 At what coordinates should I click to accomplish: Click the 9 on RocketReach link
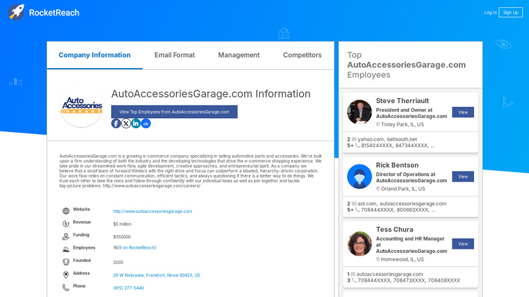point(137,247)
